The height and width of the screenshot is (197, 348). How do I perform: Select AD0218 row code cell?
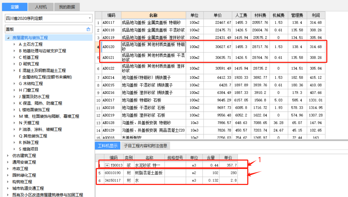[111, 108]
